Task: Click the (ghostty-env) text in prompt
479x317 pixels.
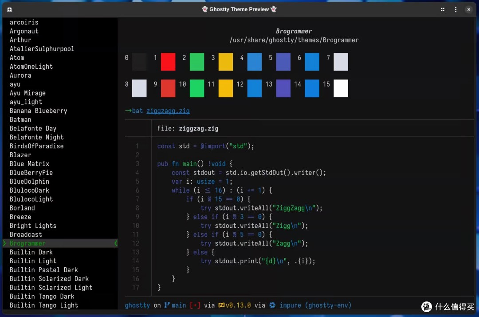Action: tap(328, 305)
